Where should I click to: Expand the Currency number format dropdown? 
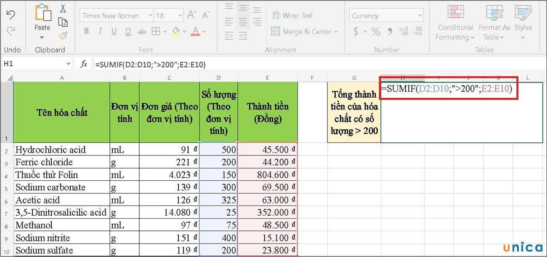click(420, 16)
